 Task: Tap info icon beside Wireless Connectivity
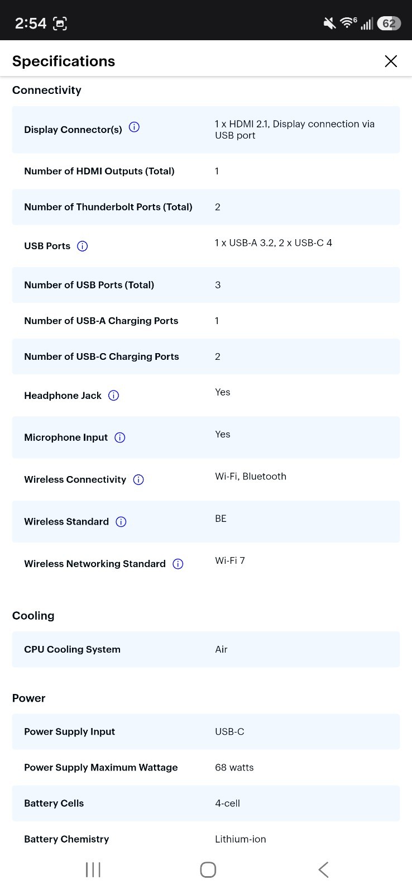(138, 480)
